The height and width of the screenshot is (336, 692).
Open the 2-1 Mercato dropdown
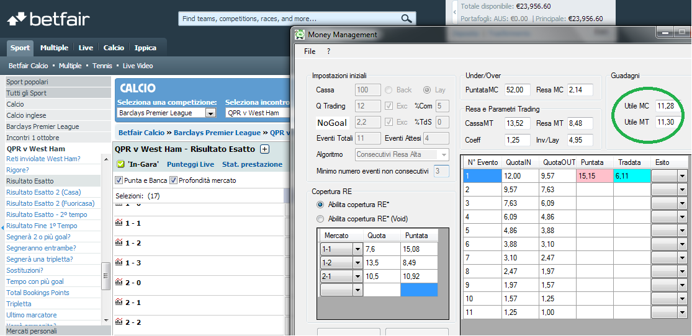(357, 276)
